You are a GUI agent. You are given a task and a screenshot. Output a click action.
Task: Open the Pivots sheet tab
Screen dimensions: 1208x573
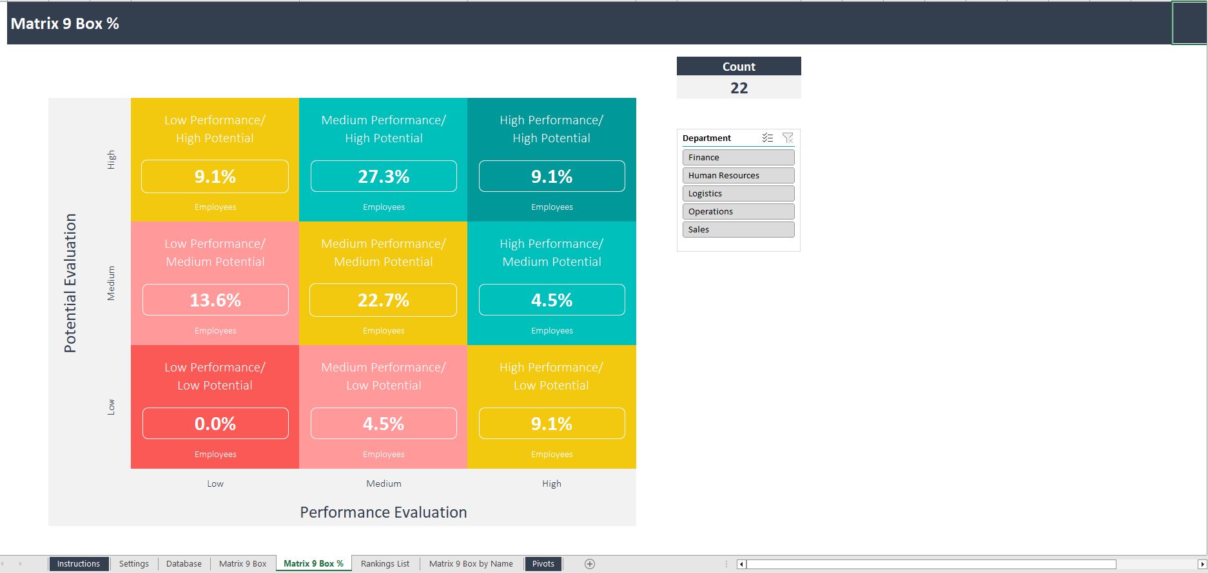(543, 564)
